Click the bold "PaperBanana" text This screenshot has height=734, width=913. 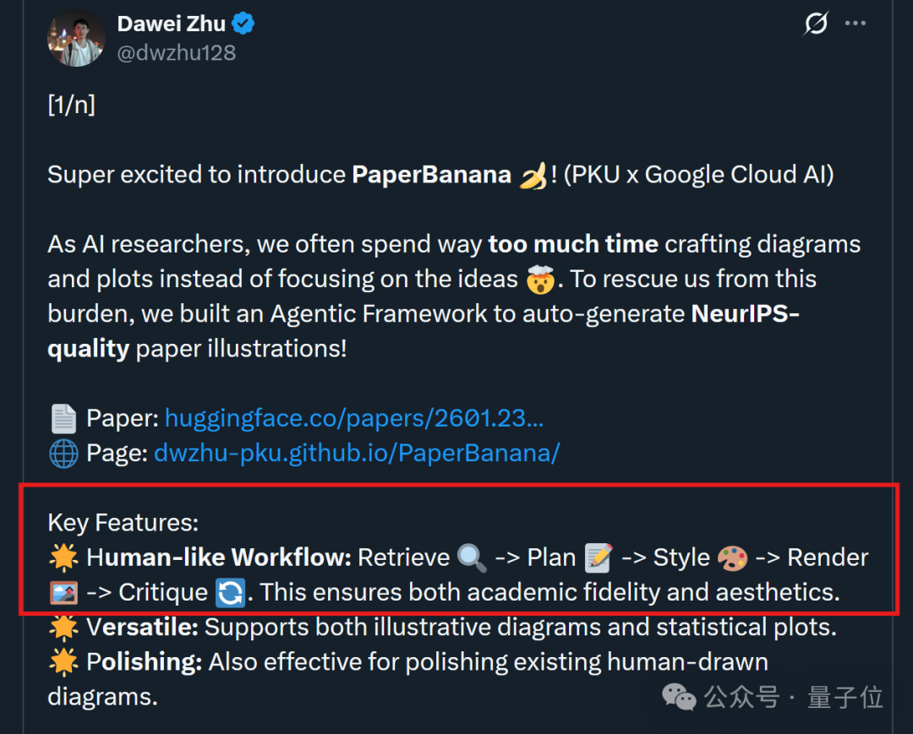point(431,175)
